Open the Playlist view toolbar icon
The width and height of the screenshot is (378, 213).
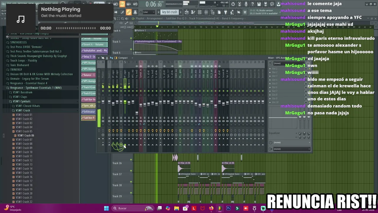(x=187, y=12)
